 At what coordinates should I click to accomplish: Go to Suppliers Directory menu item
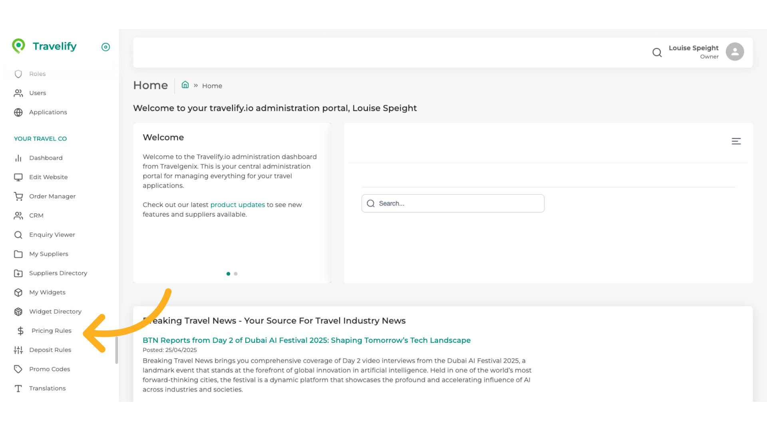click(58, 273)
